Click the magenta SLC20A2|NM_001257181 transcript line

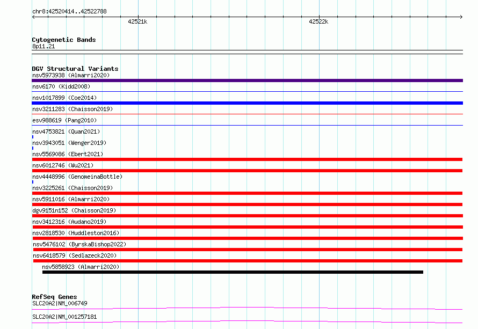coord(247,321)
